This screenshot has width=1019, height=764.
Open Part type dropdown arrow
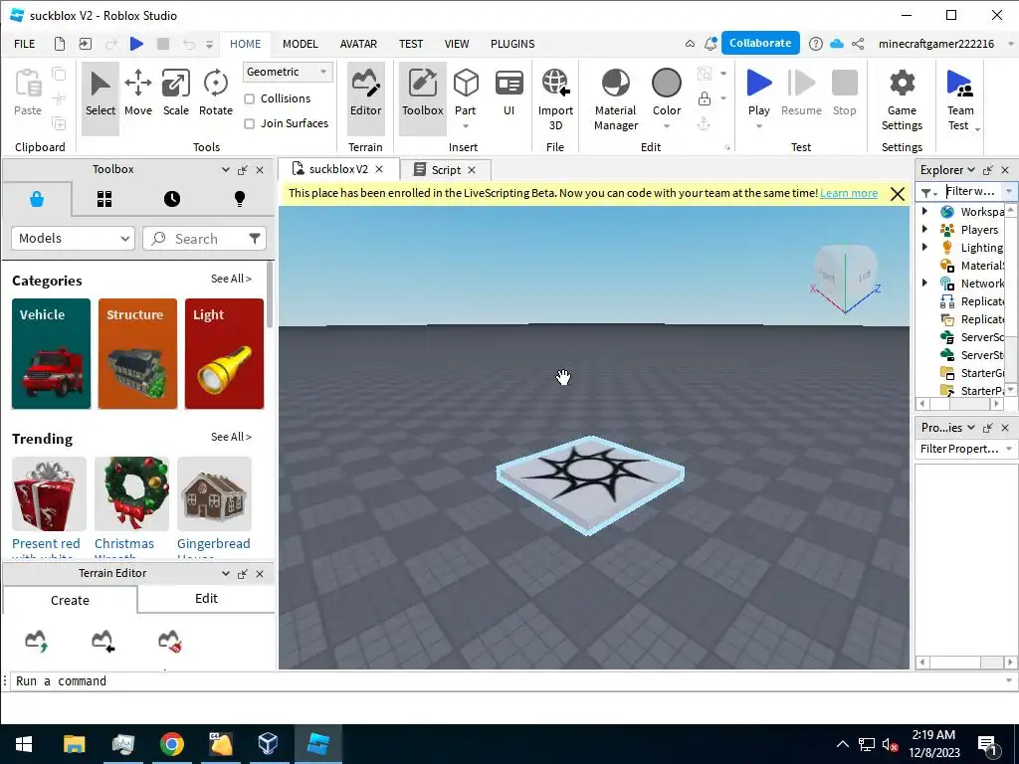[466, 126]
